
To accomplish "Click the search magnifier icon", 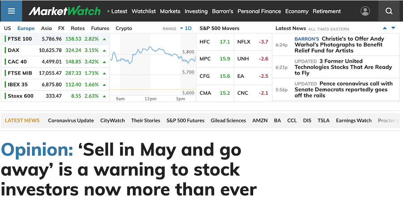I will [x=389, y=11].
